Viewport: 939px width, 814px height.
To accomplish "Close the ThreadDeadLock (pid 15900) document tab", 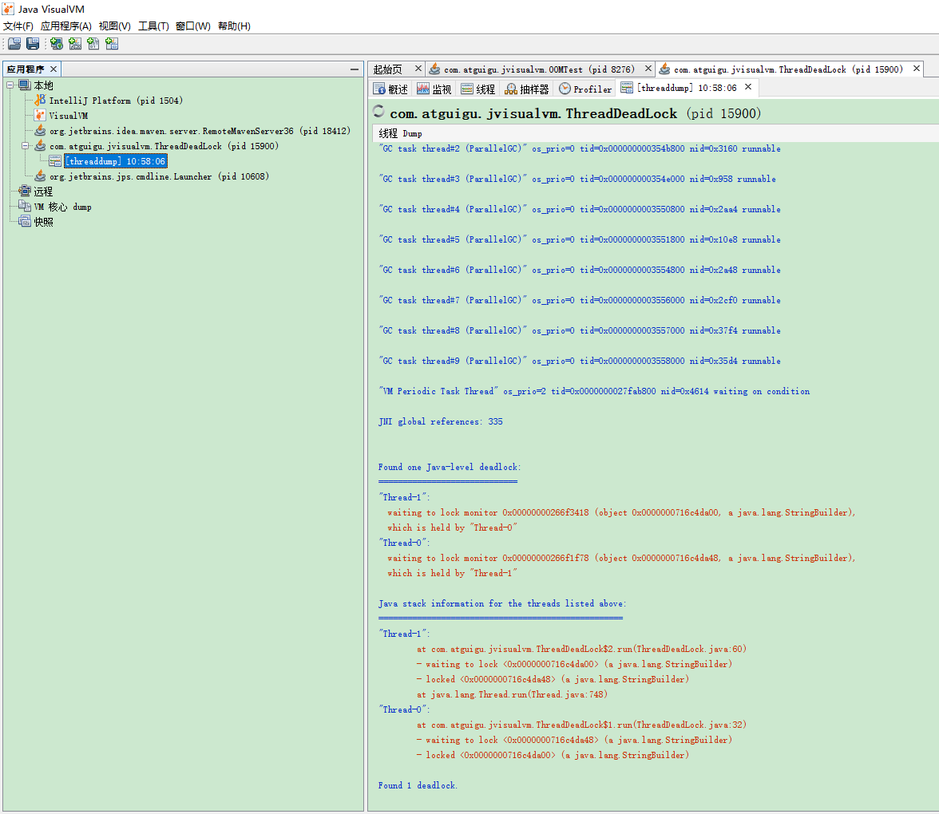I will click(x=917, y=69).
